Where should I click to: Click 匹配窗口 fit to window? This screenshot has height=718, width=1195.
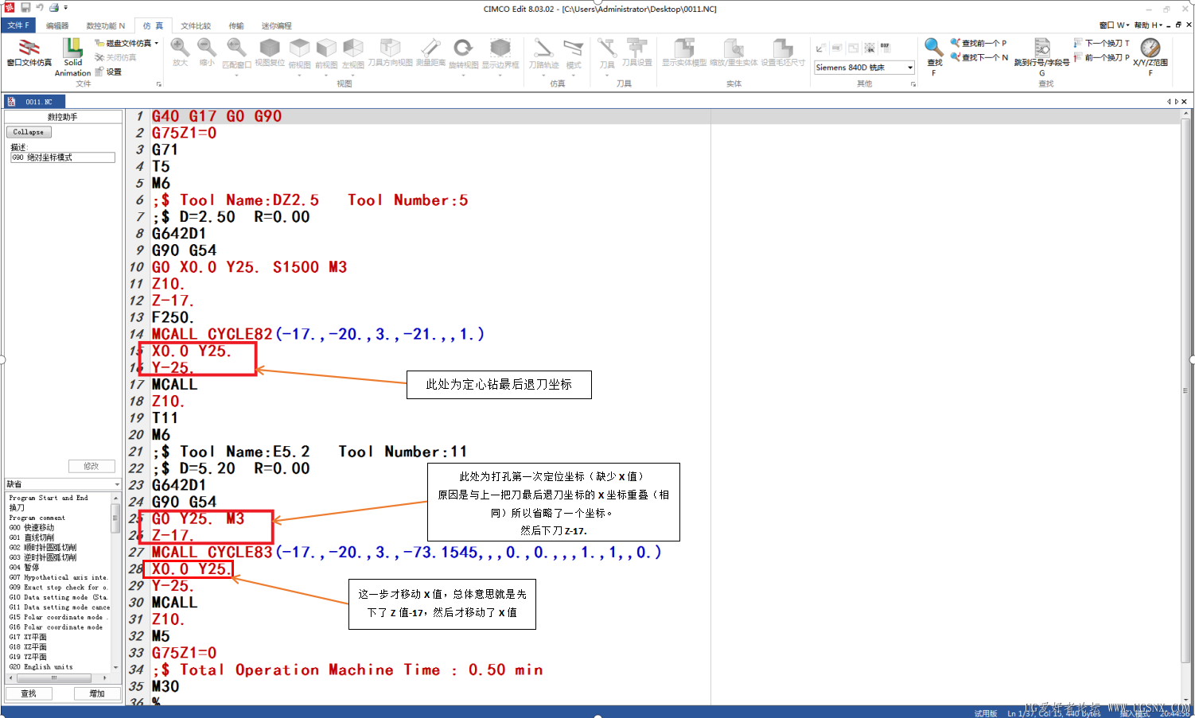click(x=236, y=52)
